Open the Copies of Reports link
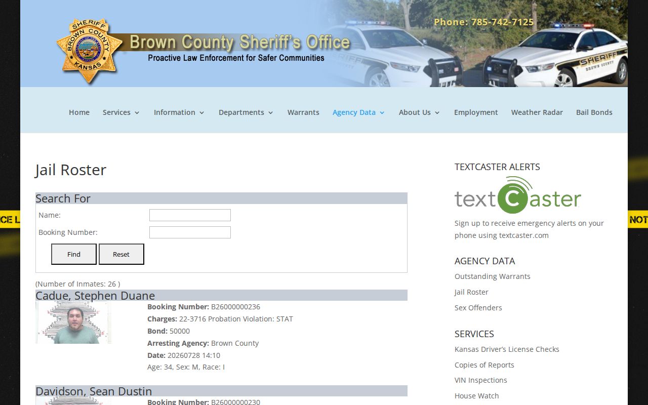648x405 pixels. [484, 365]
